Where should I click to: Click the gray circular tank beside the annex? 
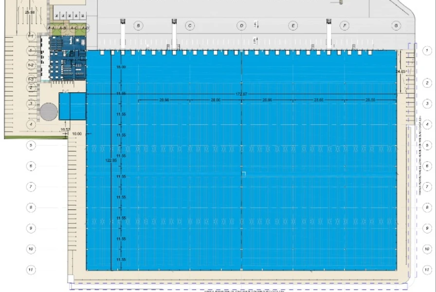coord(49,112)
